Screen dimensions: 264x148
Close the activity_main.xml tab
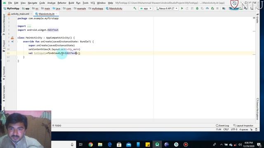(31, 14)
